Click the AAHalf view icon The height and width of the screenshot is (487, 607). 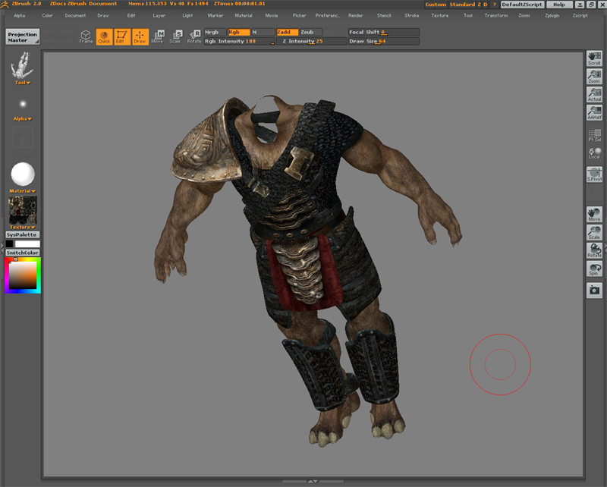pyautogui.click(x=594, y=112)
